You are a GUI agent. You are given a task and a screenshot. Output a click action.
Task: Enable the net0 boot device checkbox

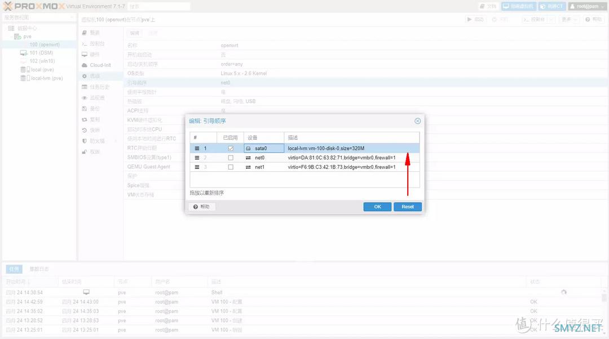pos(231,158)
